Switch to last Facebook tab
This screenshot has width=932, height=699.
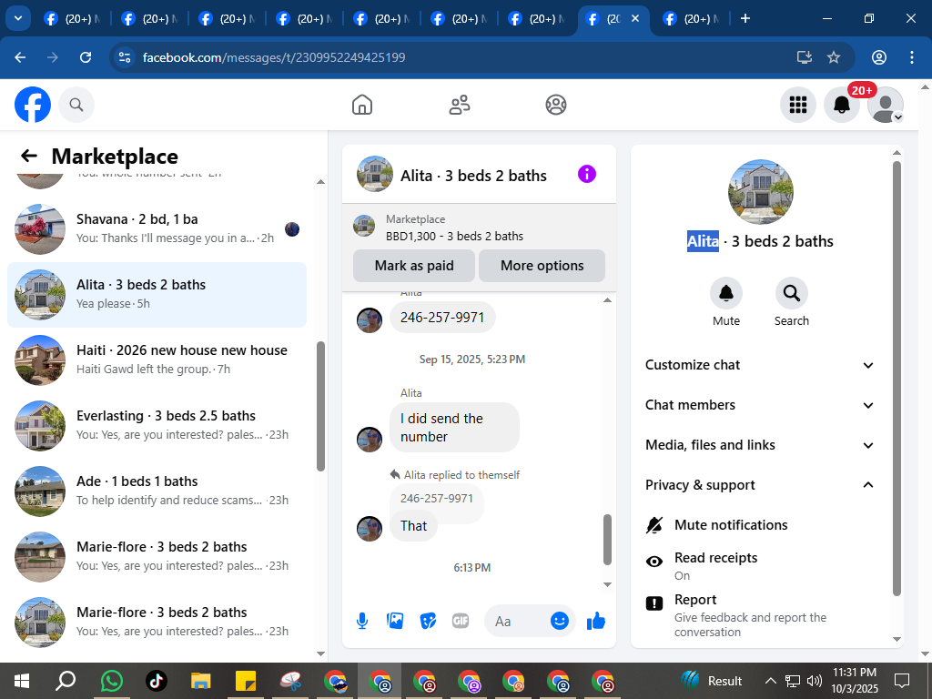point(691,18)
